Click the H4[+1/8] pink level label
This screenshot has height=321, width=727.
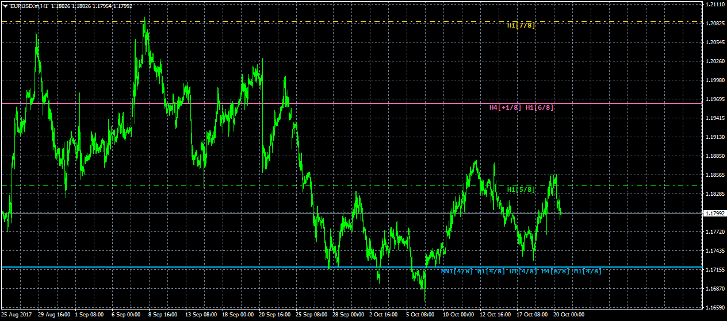pos(506,107)
